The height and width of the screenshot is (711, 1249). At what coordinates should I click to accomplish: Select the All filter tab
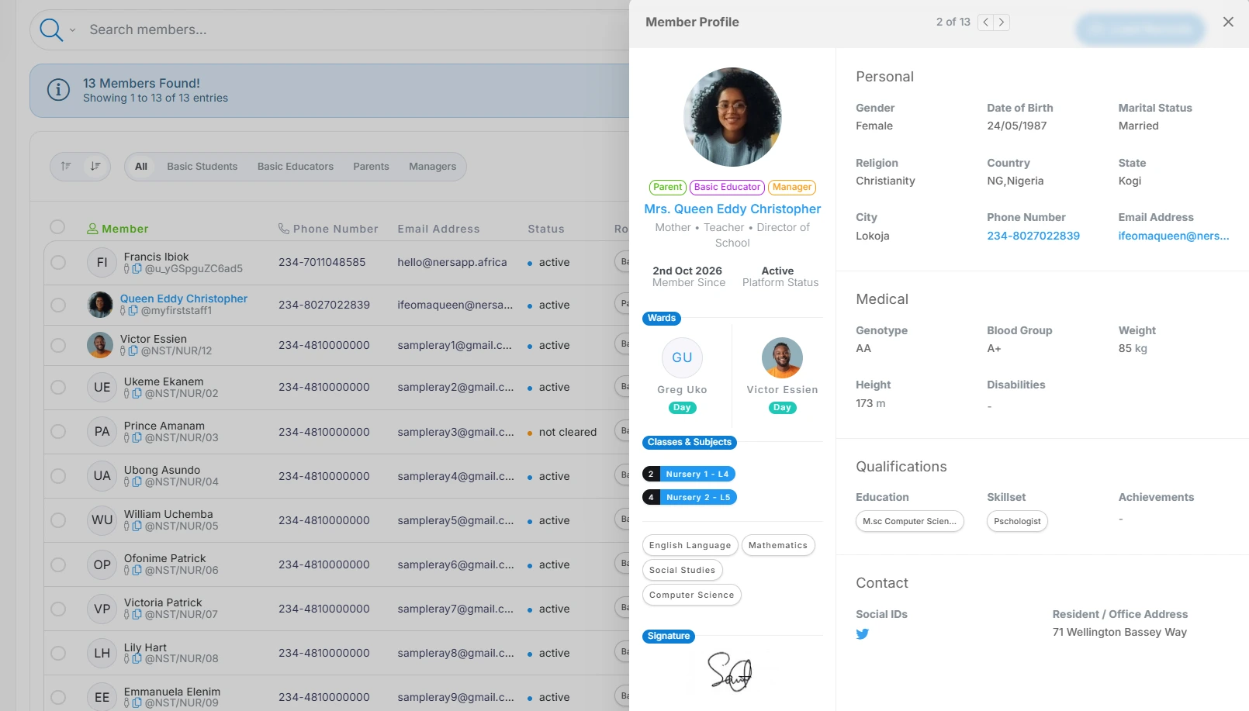(x=141, y=166)
